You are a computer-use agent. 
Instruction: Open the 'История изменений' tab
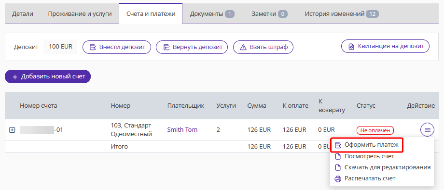(342, 14)
